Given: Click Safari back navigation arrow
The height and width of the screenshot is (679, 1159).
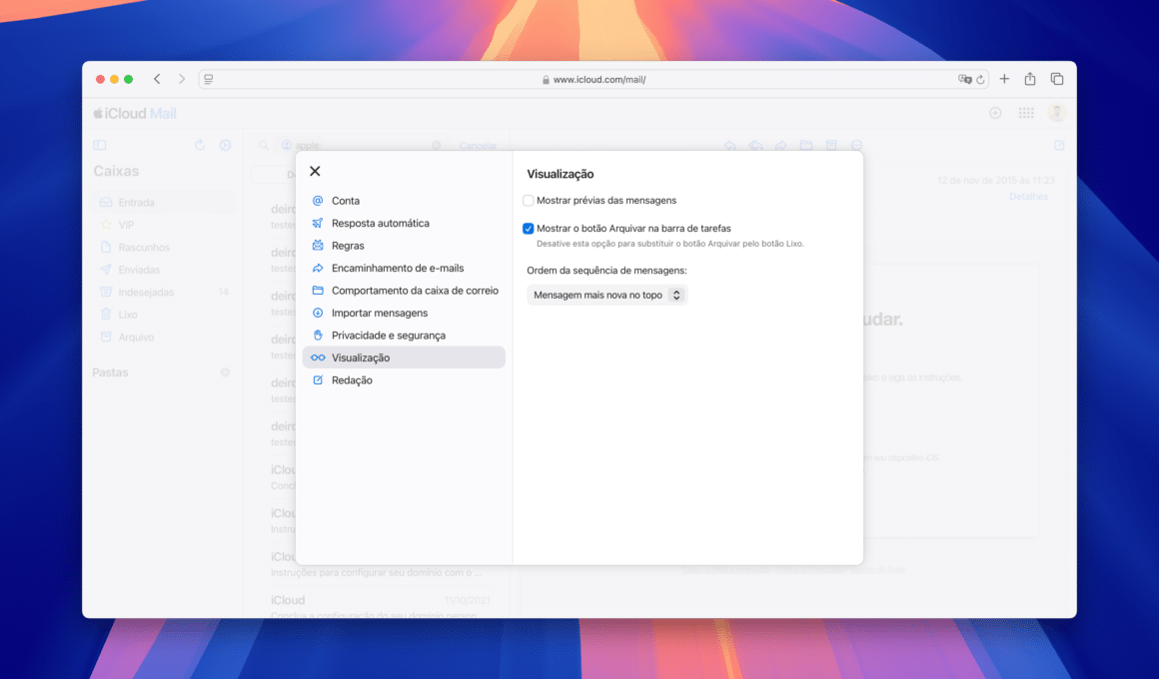Looking at the screenshot, I should point(157,79).
